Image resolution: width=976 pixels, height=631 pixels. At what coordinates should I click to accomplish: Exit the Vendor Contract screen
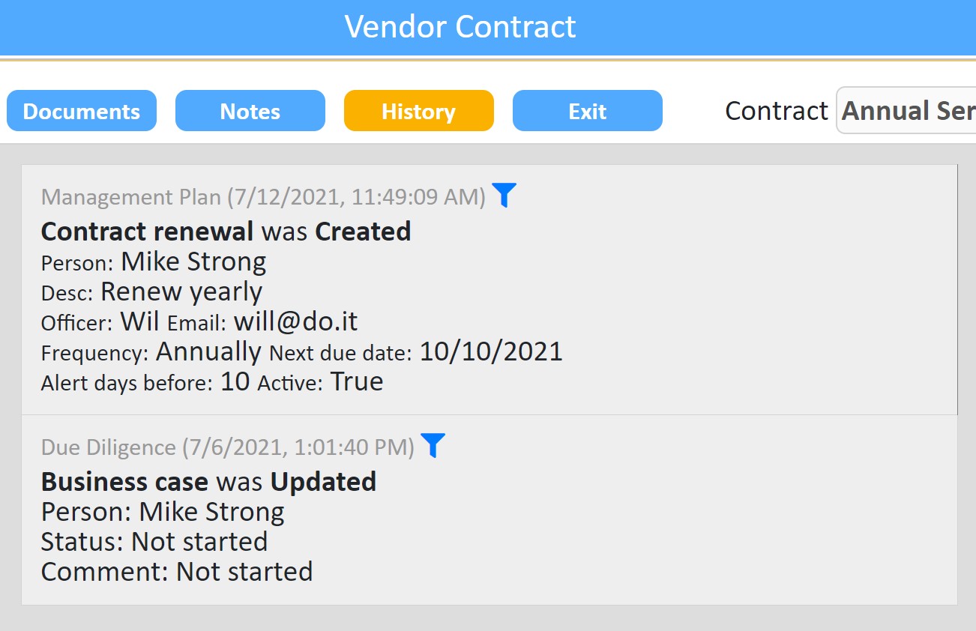tap(588, 111)
